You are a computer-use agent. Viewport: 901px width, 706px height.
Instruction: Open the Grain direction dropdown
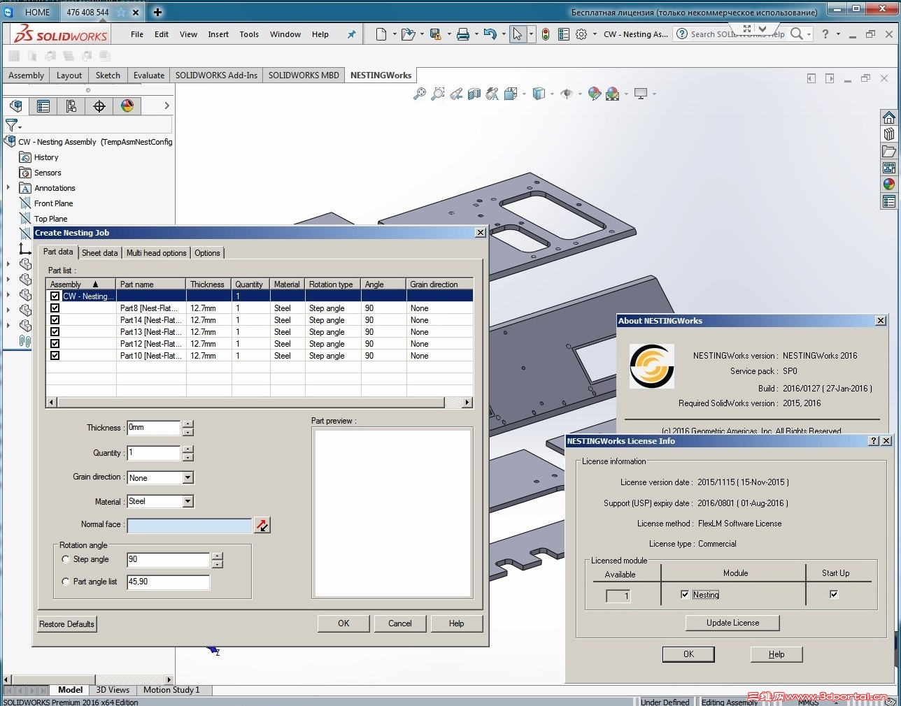pyautogui.click(x=187, y=478)
